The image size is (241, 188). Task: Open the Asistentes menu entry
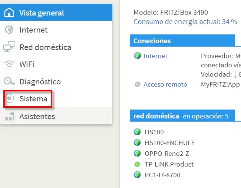(x=37, y=116)
